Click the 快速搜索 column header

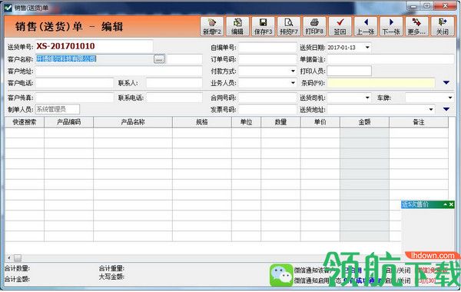(25, 122)
